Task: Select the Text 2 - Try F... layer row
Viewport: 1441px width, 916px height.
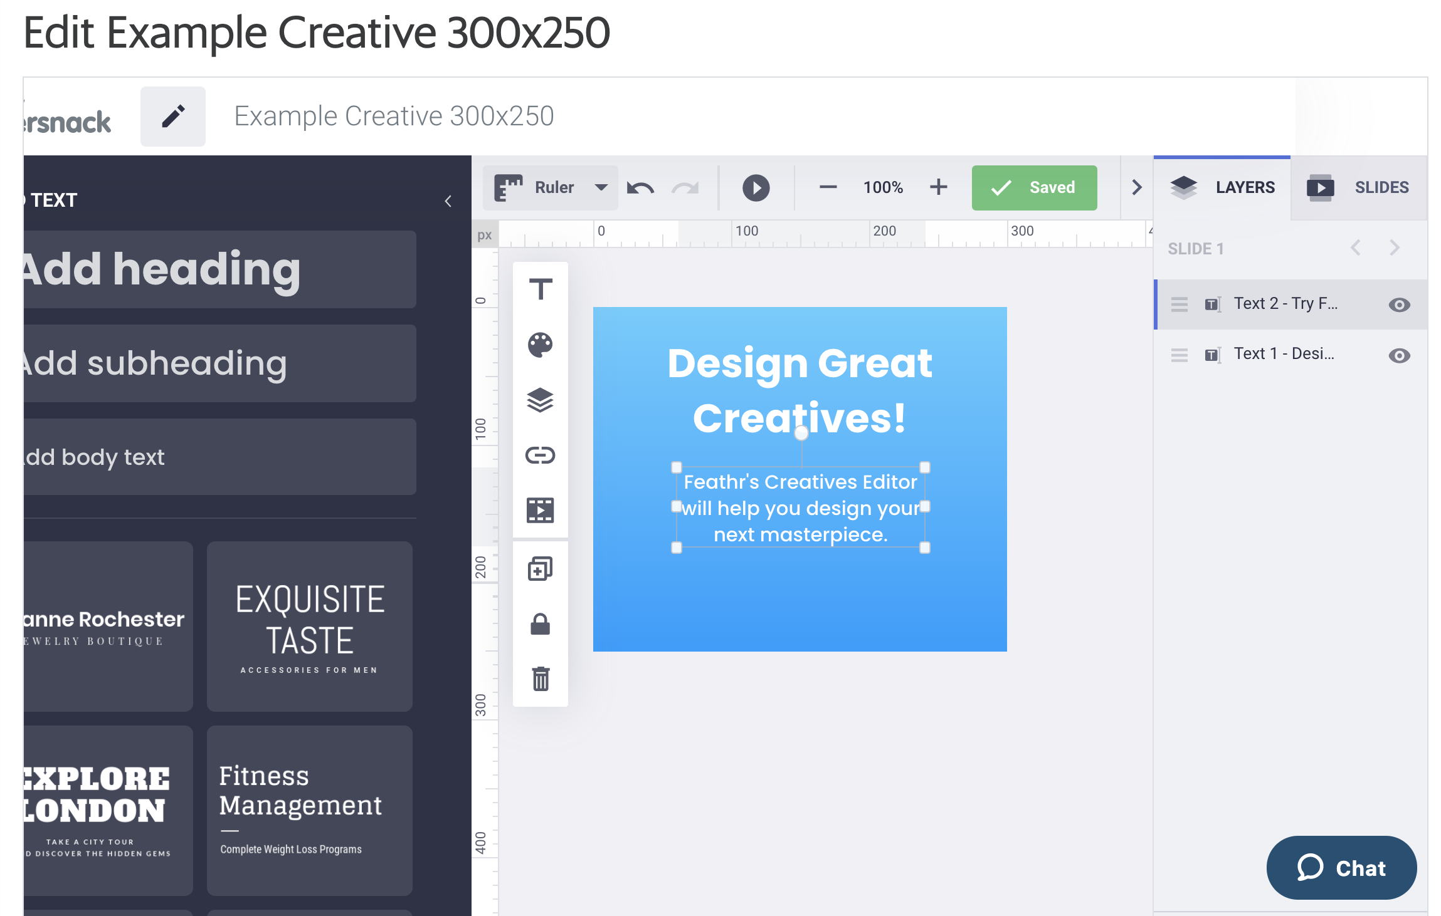Action: pos(1291,304)
